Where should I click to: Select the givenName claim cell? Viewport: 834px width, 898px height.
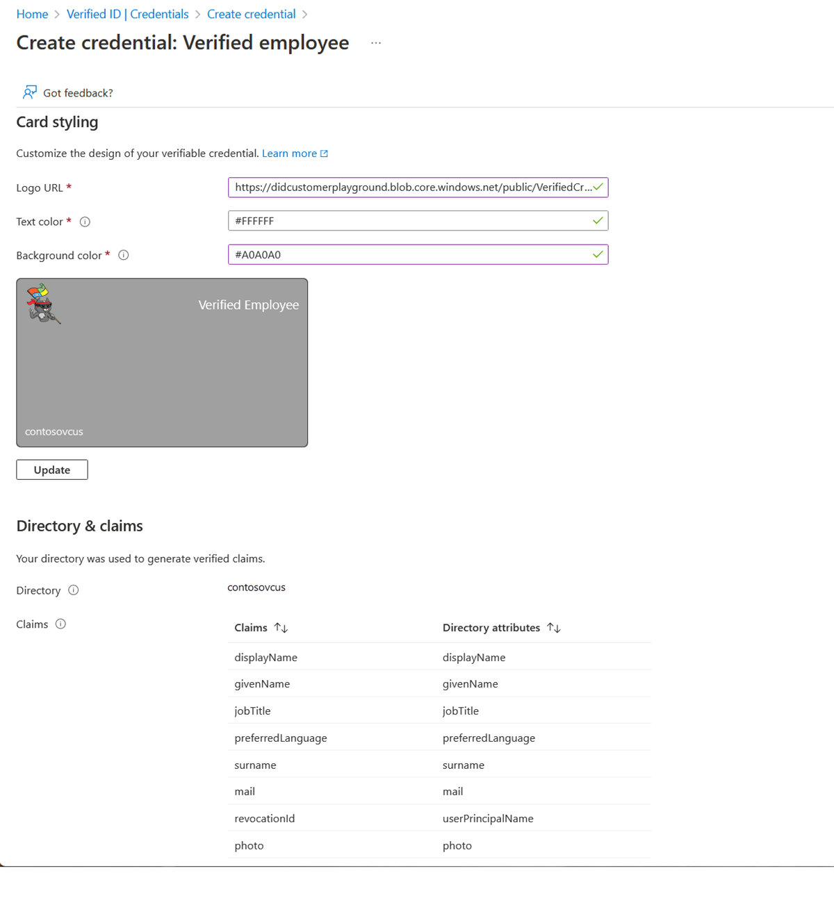pos(262,684)
